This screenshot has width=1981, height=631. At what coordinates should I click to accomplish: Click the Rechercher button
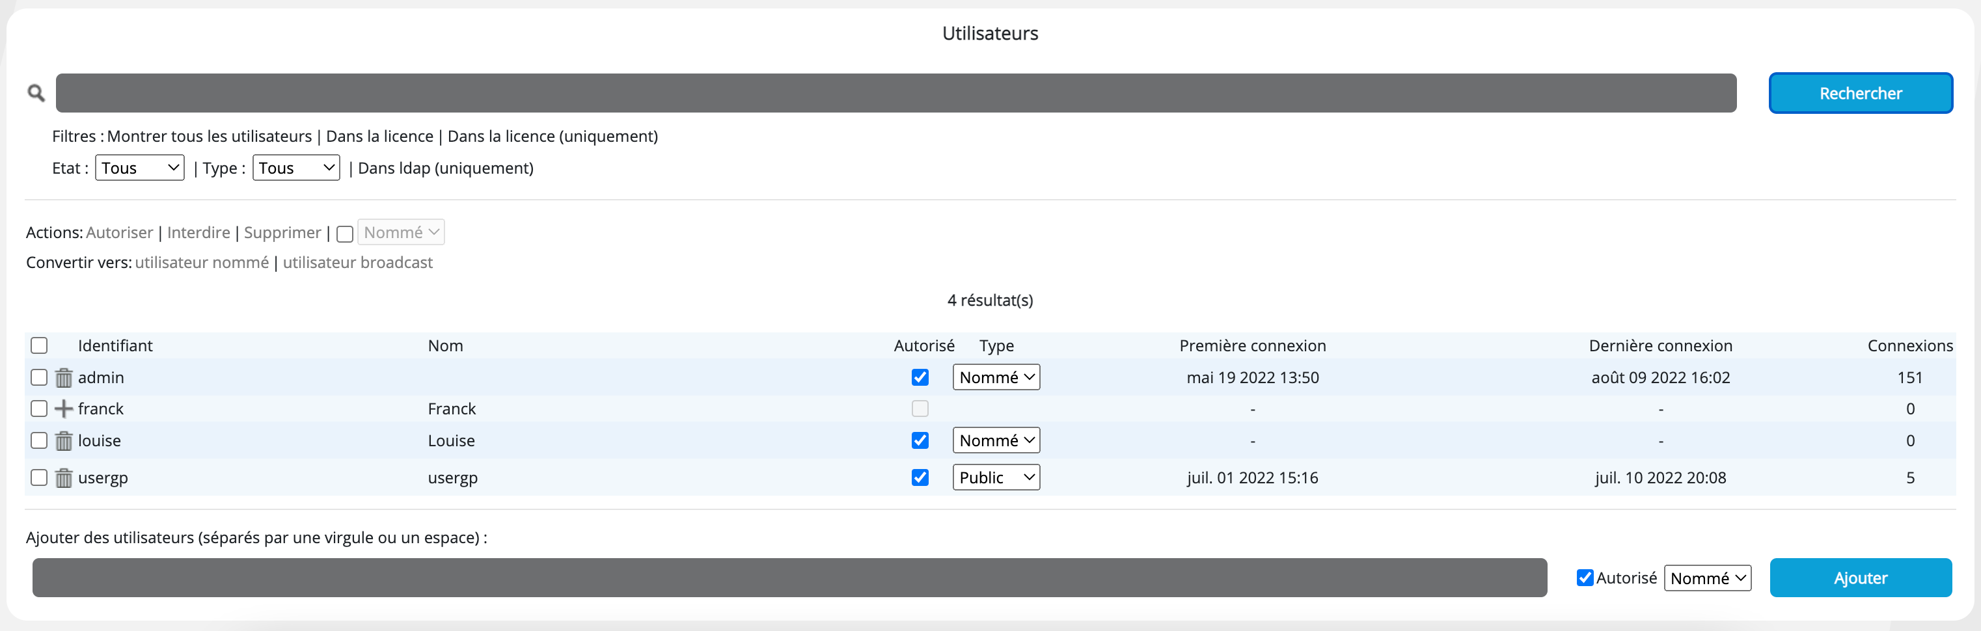(1859, 93)
